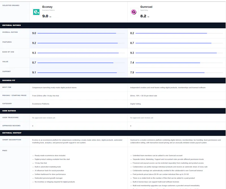Click the Ecomzy Ease of Use bar

81,53
